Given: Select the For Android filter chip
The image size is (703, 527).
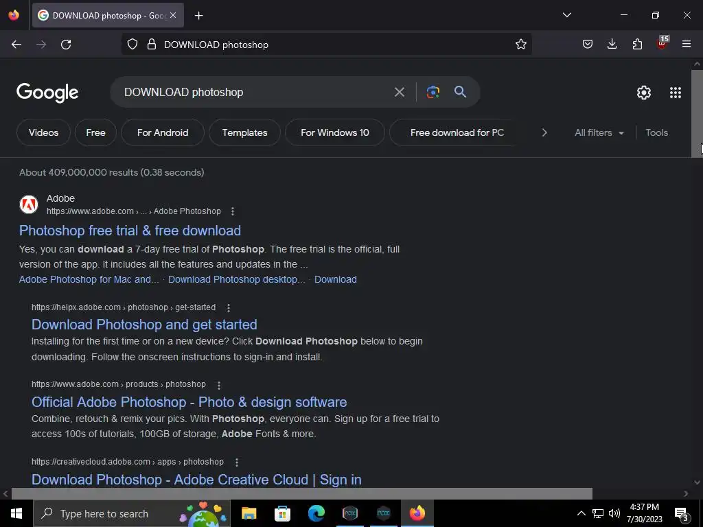Looking at the screenshot, I should click(163, 132).
